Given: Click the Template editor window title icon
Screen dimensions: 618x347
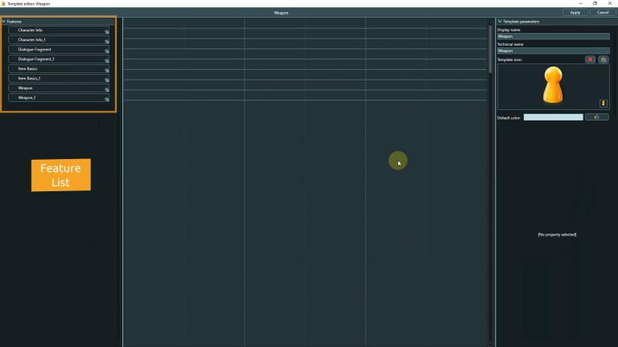Looking at the screenshot, I should [3, 3].
